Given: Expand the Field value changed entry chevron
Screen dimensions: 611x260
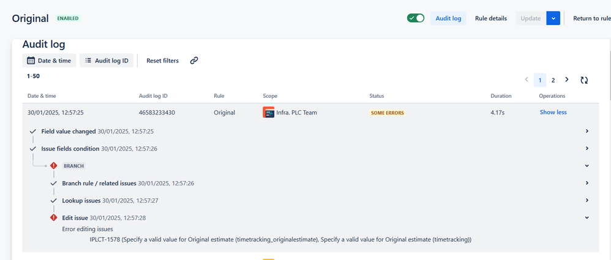Looking at the screenshot, I should point(587,131).
